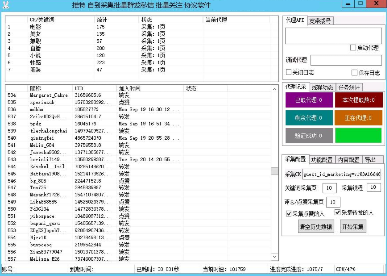Click the 关键词采集页 number field
The width and height of the screenshot is (387, 276).
(329, 188)
